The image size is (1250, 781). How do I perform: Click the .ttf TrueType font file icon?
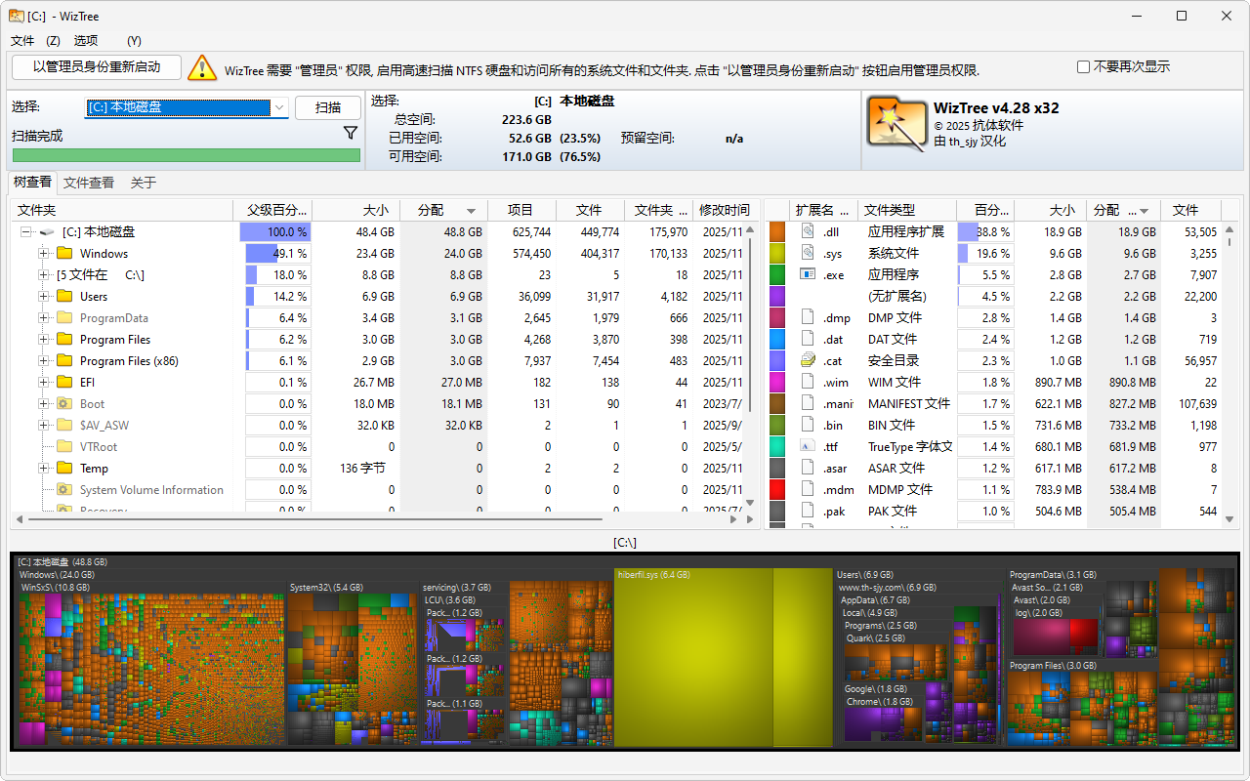pyautogui.click(x=808, y=446)
